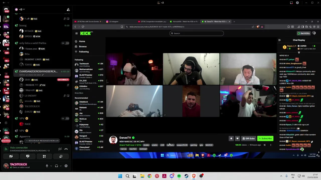Click the Kick search field
The height and width of the screenshot is (180, 321).
click(197, 33)
